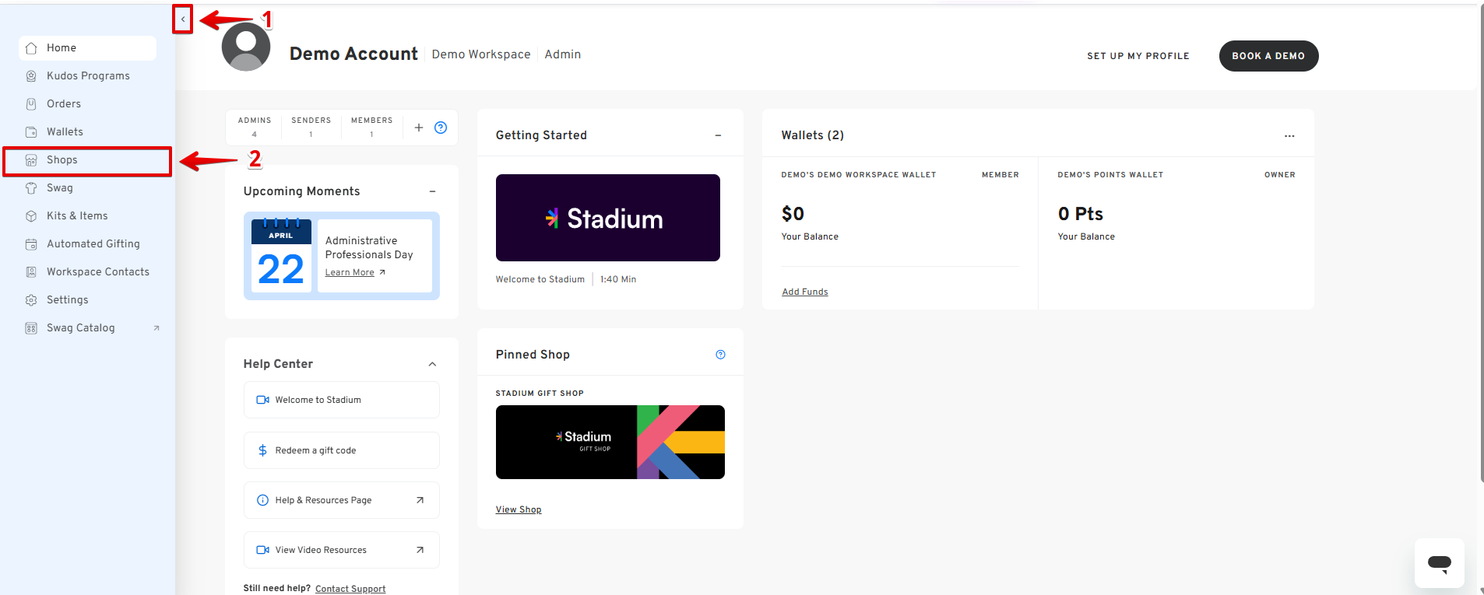Click Set Up My Profile
Viewport: 1484px width, 595px height.
point(1138,56)
